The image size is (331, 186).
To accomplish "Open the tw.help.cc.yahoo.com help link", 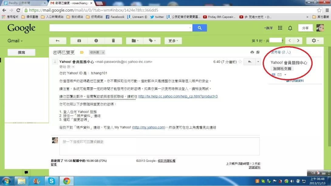I will point(178,96).
